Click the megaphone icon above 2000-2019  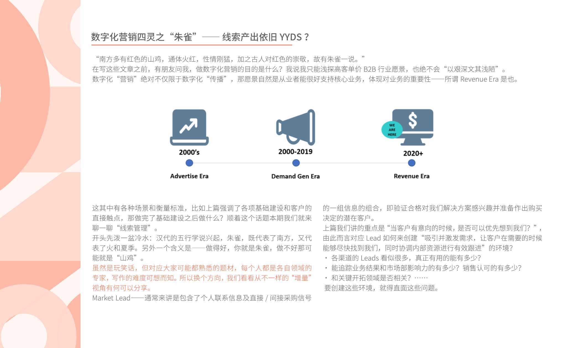coord(296,127)
